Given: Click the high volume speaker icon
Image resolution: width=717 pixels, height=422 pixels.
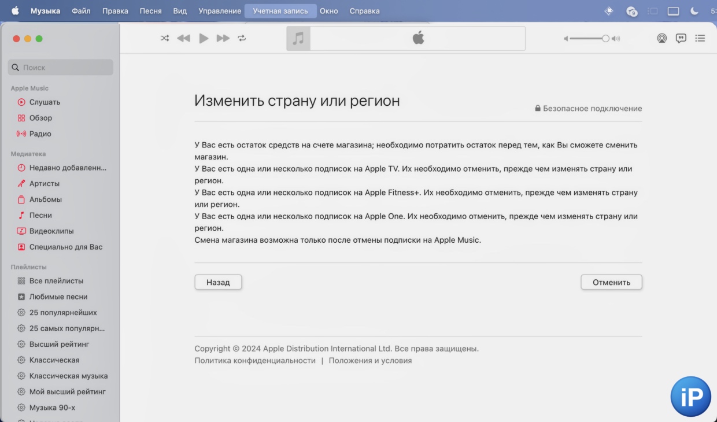Looking at the screenshot, I should (x=616, y=39).
